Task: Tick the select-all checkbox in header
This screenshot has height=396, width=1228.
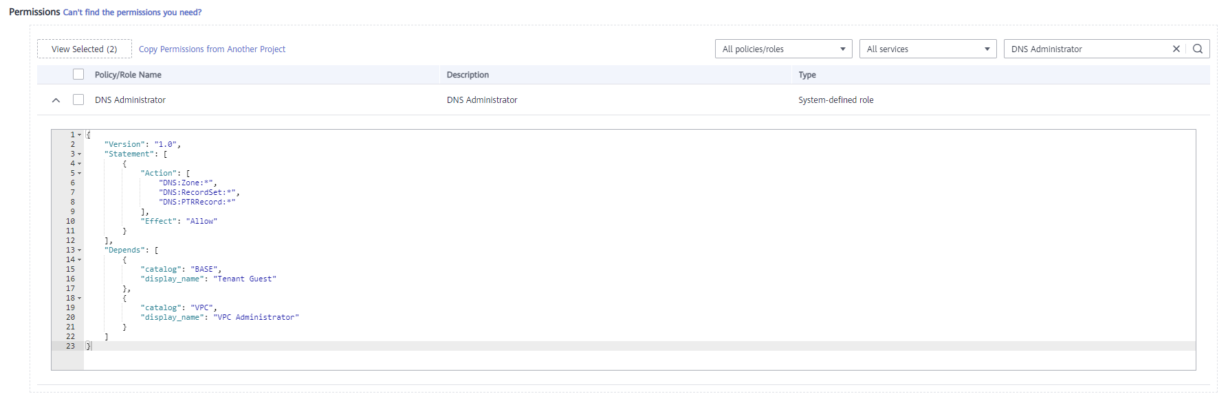Action: point(78,74)
